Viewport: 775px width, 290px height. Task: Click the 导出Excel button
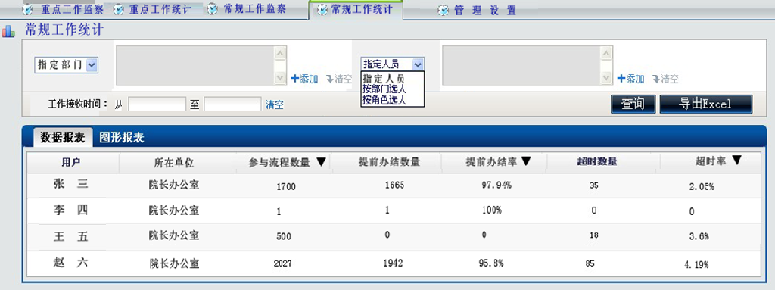coord(706,104)
